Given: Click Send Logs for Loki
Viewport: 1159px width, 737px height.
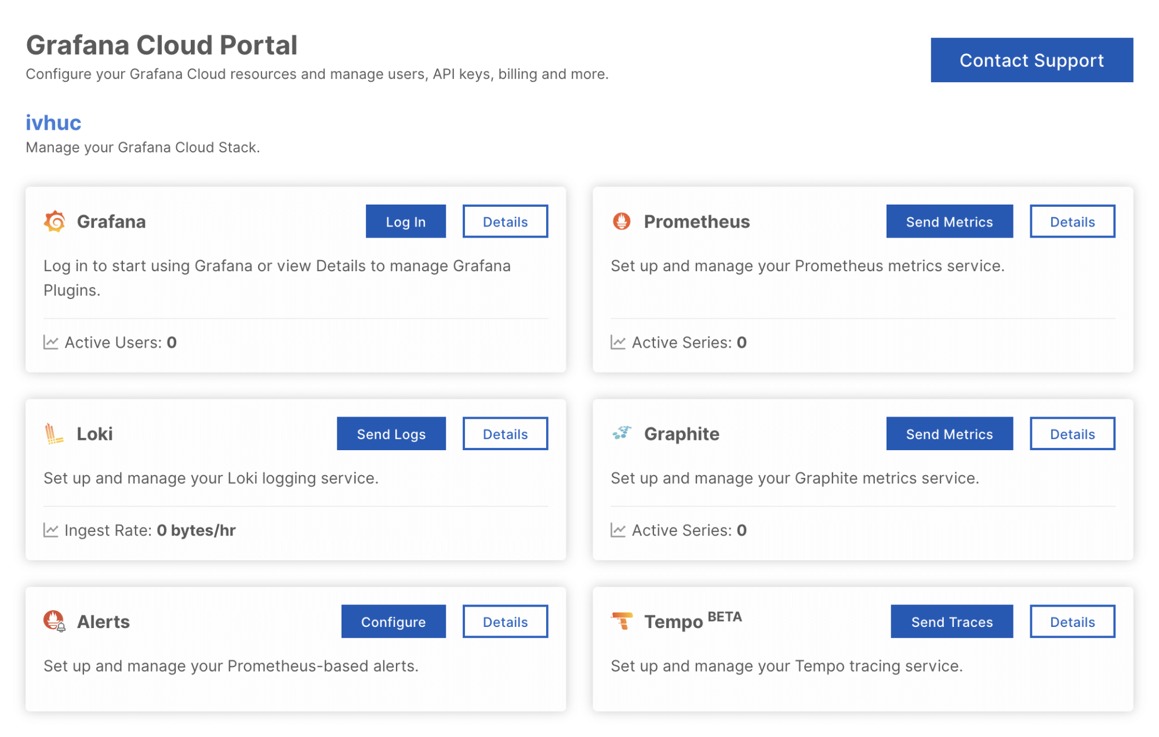Looking at the screenshot, I should click(391, 433).
